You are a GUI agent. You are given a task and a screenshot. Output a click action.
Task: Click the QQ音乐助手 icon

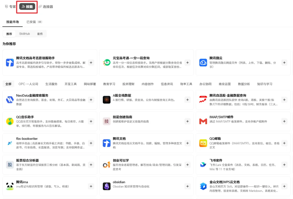click(10, 121)
